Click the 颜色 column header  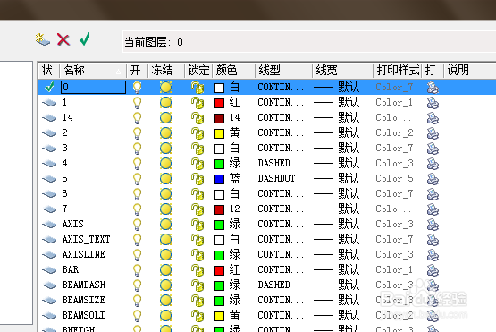pyautogui.click(x=234, y=71)
